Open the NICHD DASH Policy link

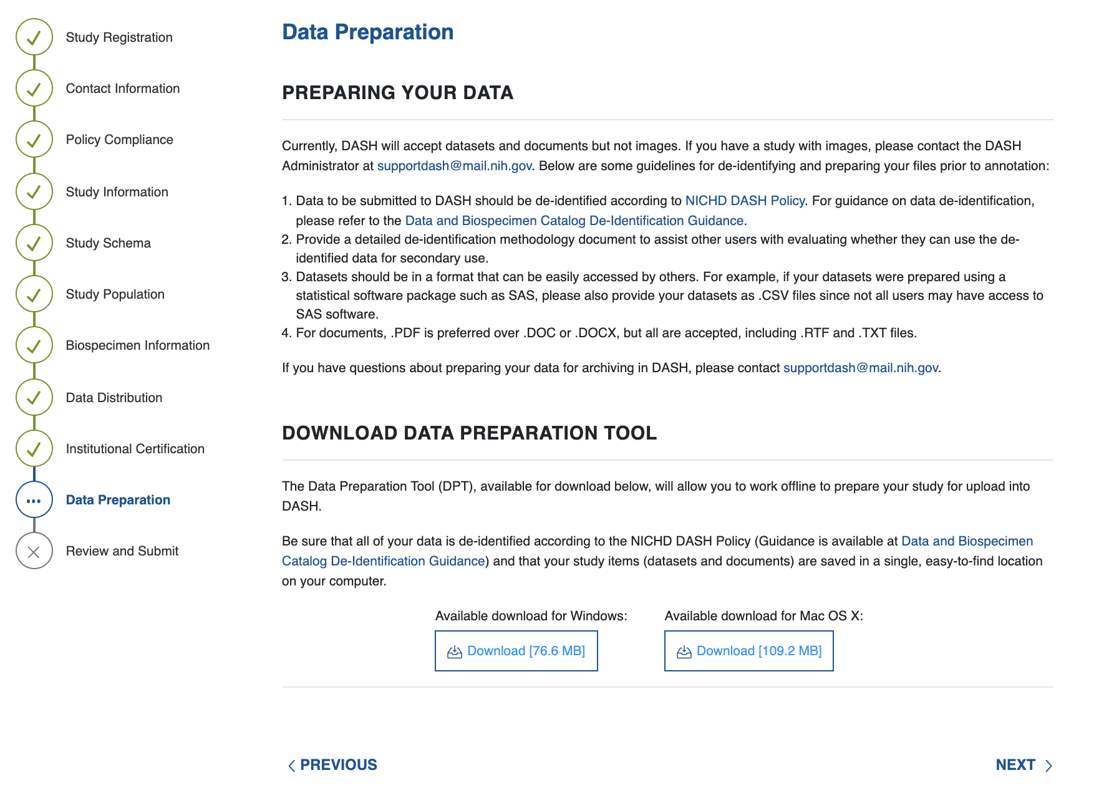click(x=745, y=201)
